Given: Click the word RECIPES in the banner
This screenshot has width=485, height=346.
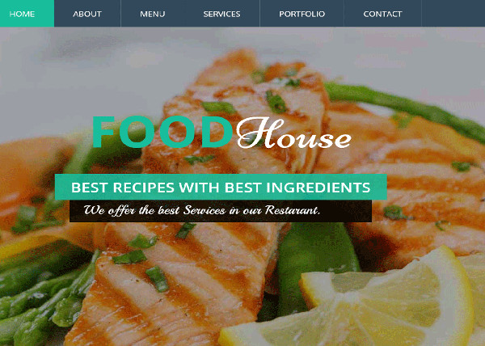Looking at the screenshot, I should pos(144,188).
